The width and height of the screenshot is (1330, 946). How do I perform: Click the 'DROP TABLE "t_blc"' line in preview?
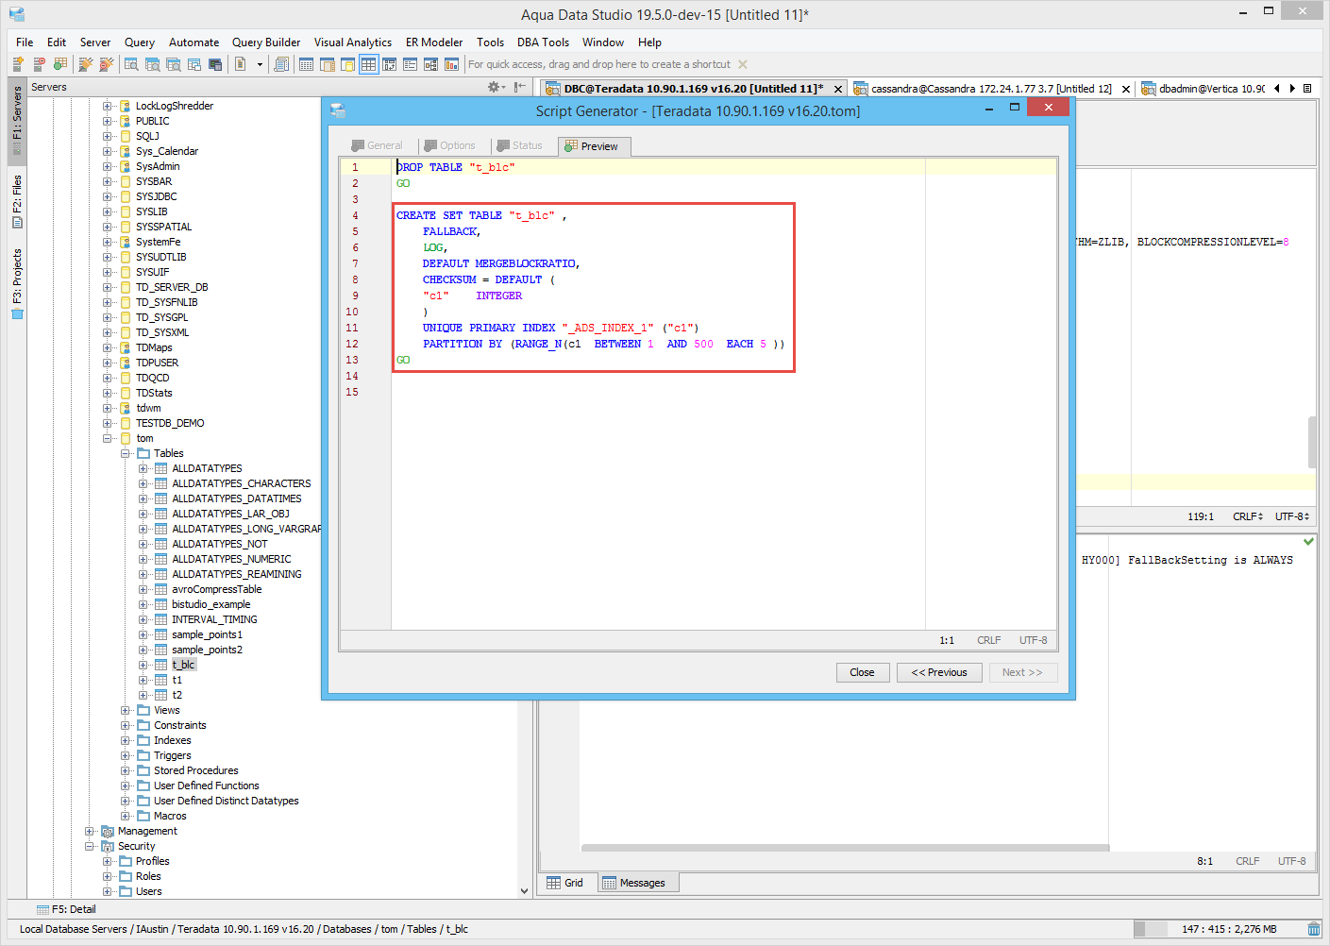click(x=456, y=167)
